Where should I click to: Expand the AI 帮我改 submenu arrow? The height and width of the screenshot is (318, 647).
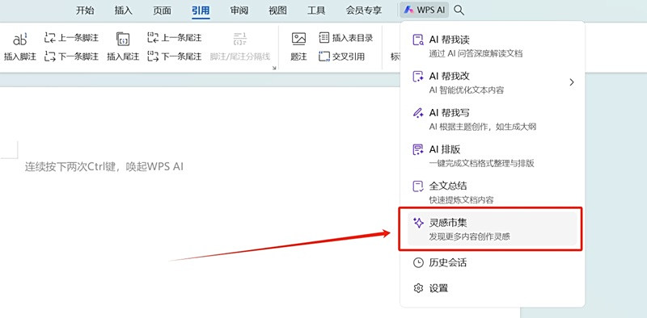(x=572, y=82)
